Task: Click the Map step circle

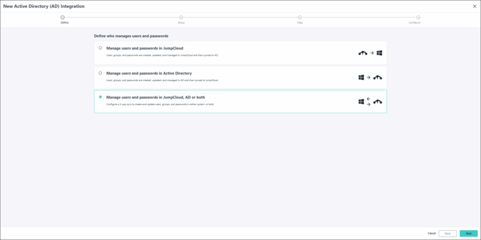Action: (x=300, y=17)
